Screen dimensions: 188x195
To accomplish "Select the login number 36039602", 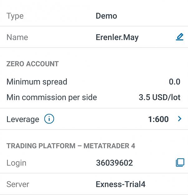I will pos(114,163).
